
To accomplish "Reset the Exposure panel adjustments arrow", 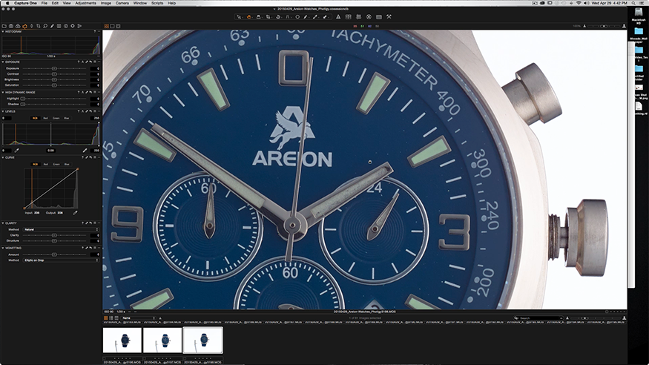I will click(x=90, y=62).
